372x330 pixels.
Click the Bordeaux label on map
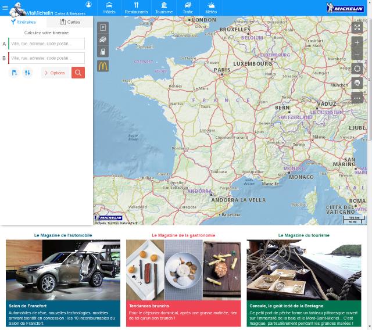pyautogui.click(x=180, y=148)
